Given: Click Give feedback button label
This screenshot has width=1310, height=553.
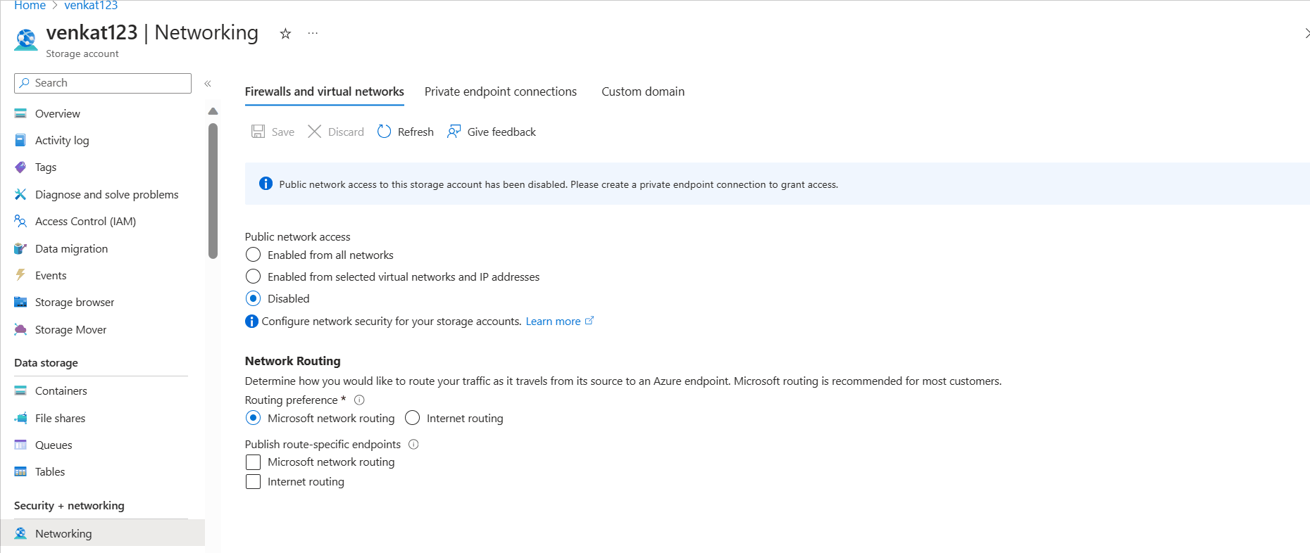Looking at the screenshot, I should (x=501, y=132).
